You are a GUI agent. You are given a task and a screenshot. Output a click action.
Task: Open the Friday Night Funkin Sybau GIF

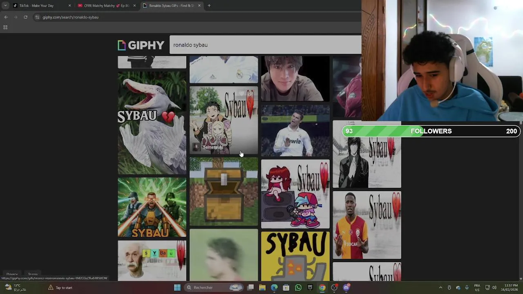coord(295,194)
